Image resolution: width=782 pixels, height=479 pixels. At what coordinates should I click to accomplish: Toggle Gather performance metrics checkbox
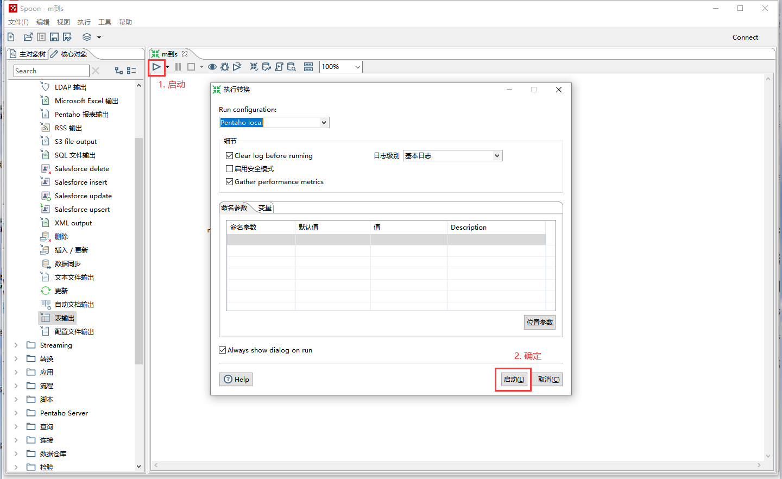(x=229, y=181)
